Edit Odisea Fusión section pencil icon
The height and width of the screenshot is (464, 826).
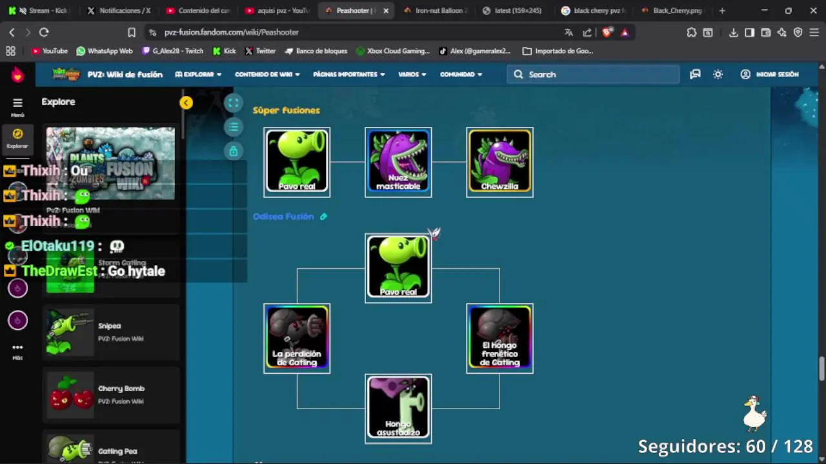[x=323, y=217]
